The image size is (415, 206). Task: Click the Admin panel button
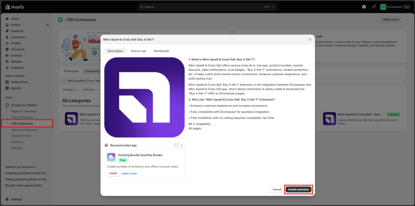point(391,19)
